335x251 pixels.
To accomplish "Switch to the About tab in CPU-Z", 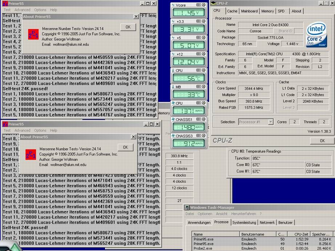I will point(296,11).
